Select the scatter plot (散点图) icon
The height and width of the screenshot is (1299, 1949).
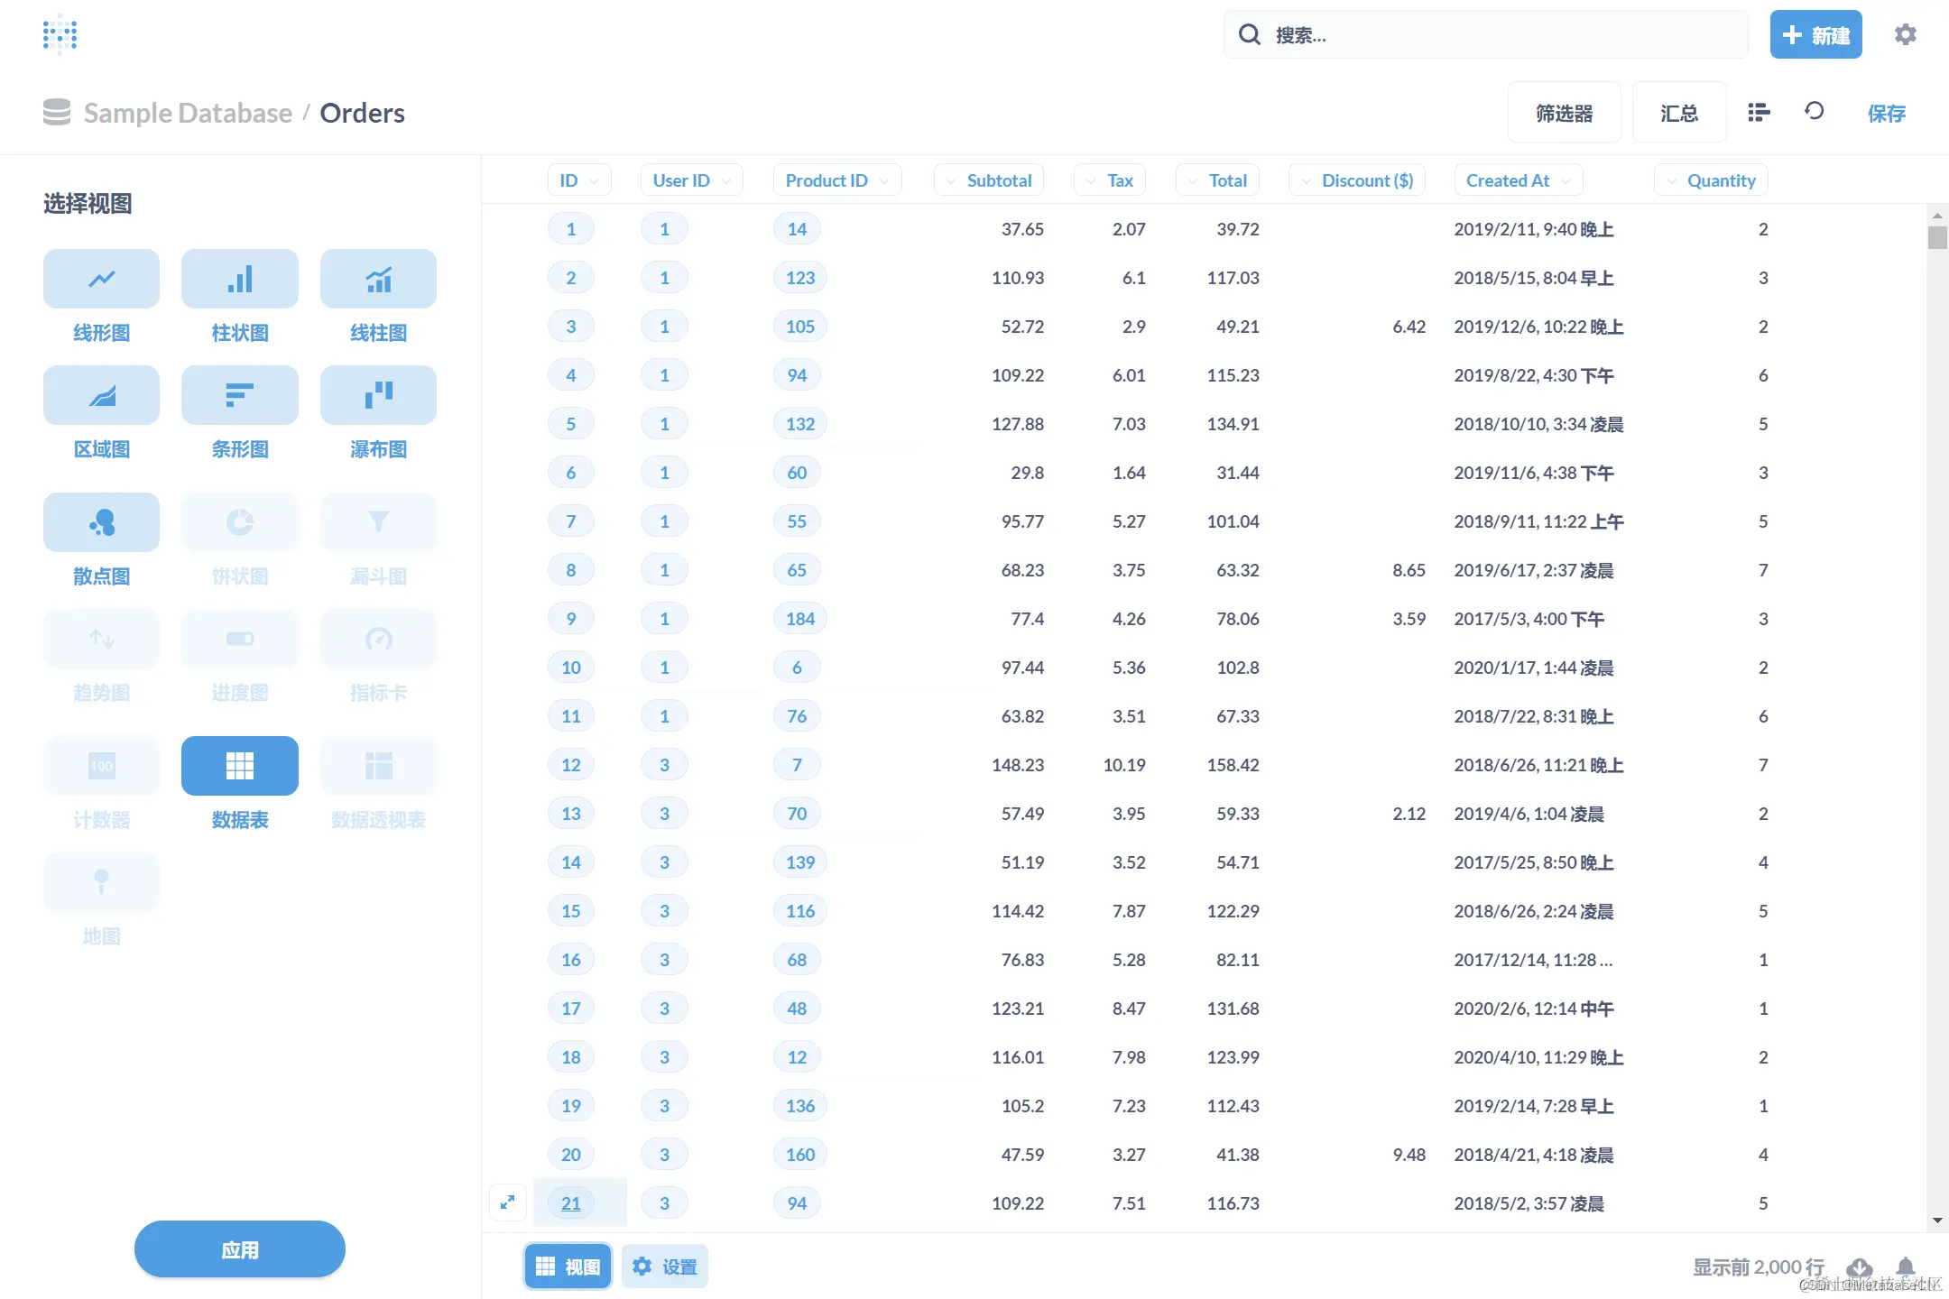point(101,522)
